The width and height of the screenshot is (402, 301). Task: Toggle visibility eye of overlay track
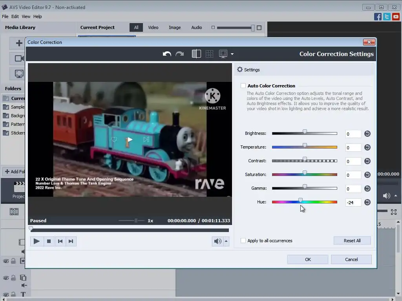click(5, 278)
